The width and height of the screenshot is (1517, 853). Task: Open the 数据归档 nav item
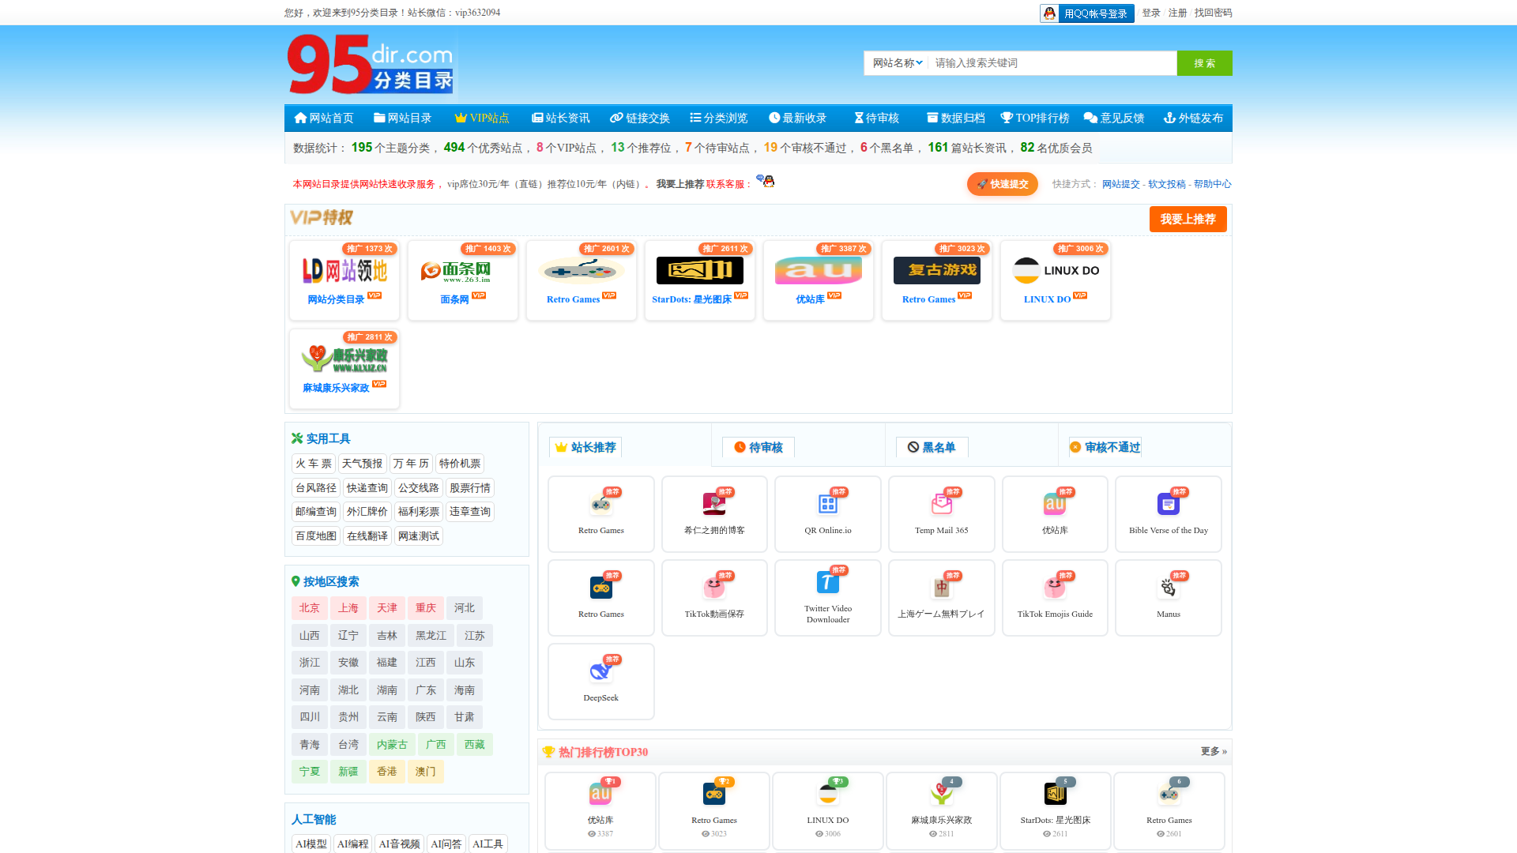click(x=956, y=118)
